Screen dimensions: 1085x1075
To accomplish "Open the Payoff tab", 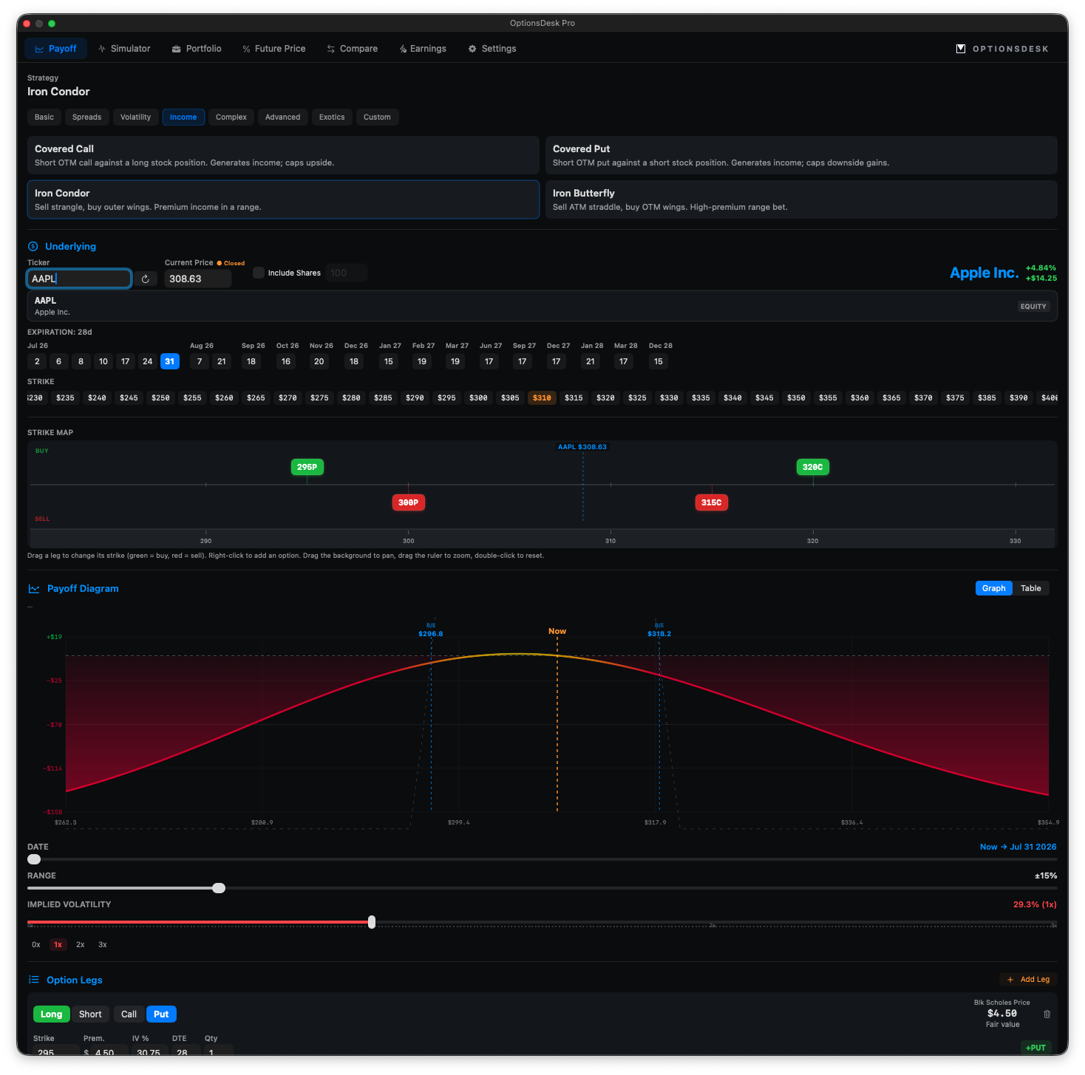I will [55, 49].
